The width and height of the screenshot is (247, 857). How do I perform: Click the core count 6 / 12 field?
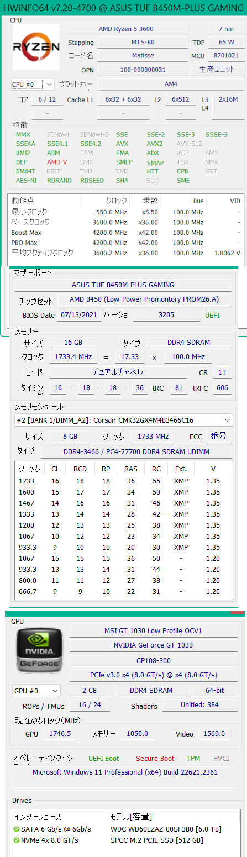(47, 99)
